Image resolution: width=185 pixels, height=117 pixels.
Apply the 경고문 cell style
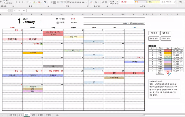126,2
